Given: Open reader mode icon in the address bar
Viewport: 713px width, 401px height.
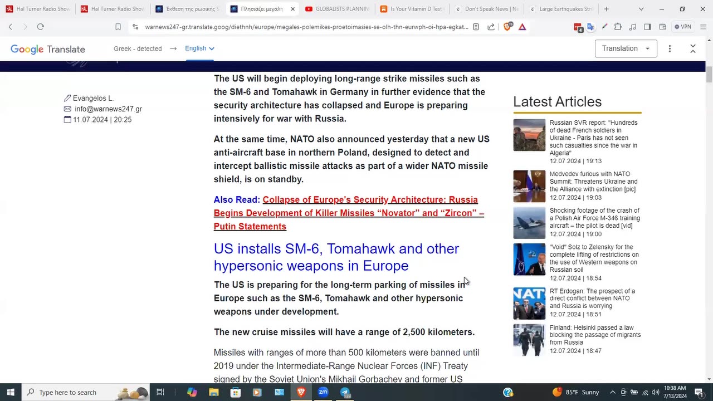Looking at the screenshot, I should (476, 27).
